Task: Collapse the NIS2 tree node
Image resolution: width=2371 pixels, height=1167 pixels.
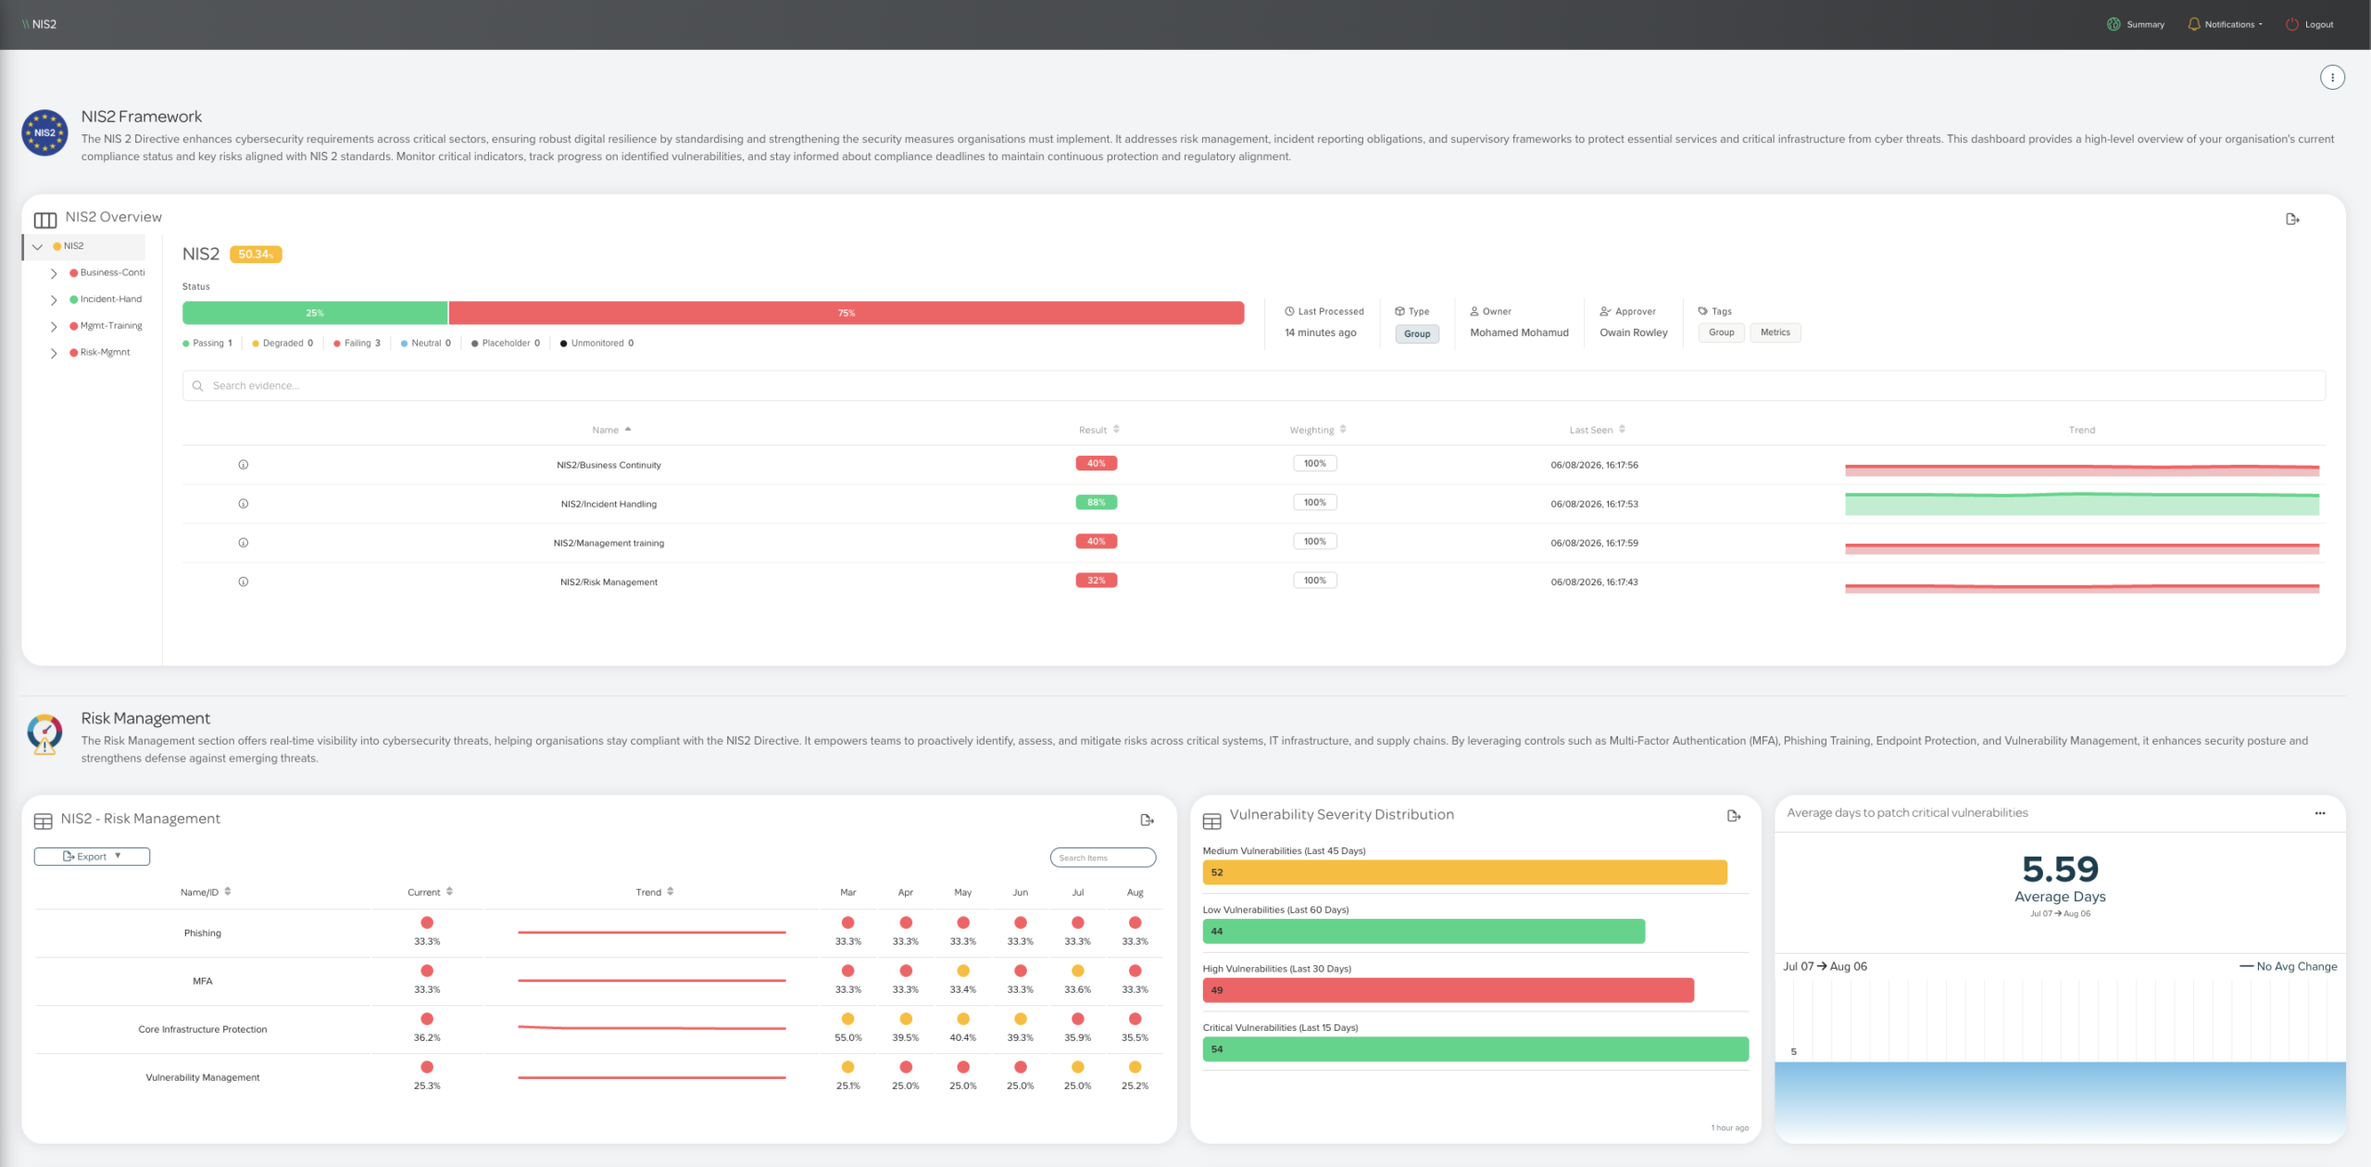Action: pos(37,246)
